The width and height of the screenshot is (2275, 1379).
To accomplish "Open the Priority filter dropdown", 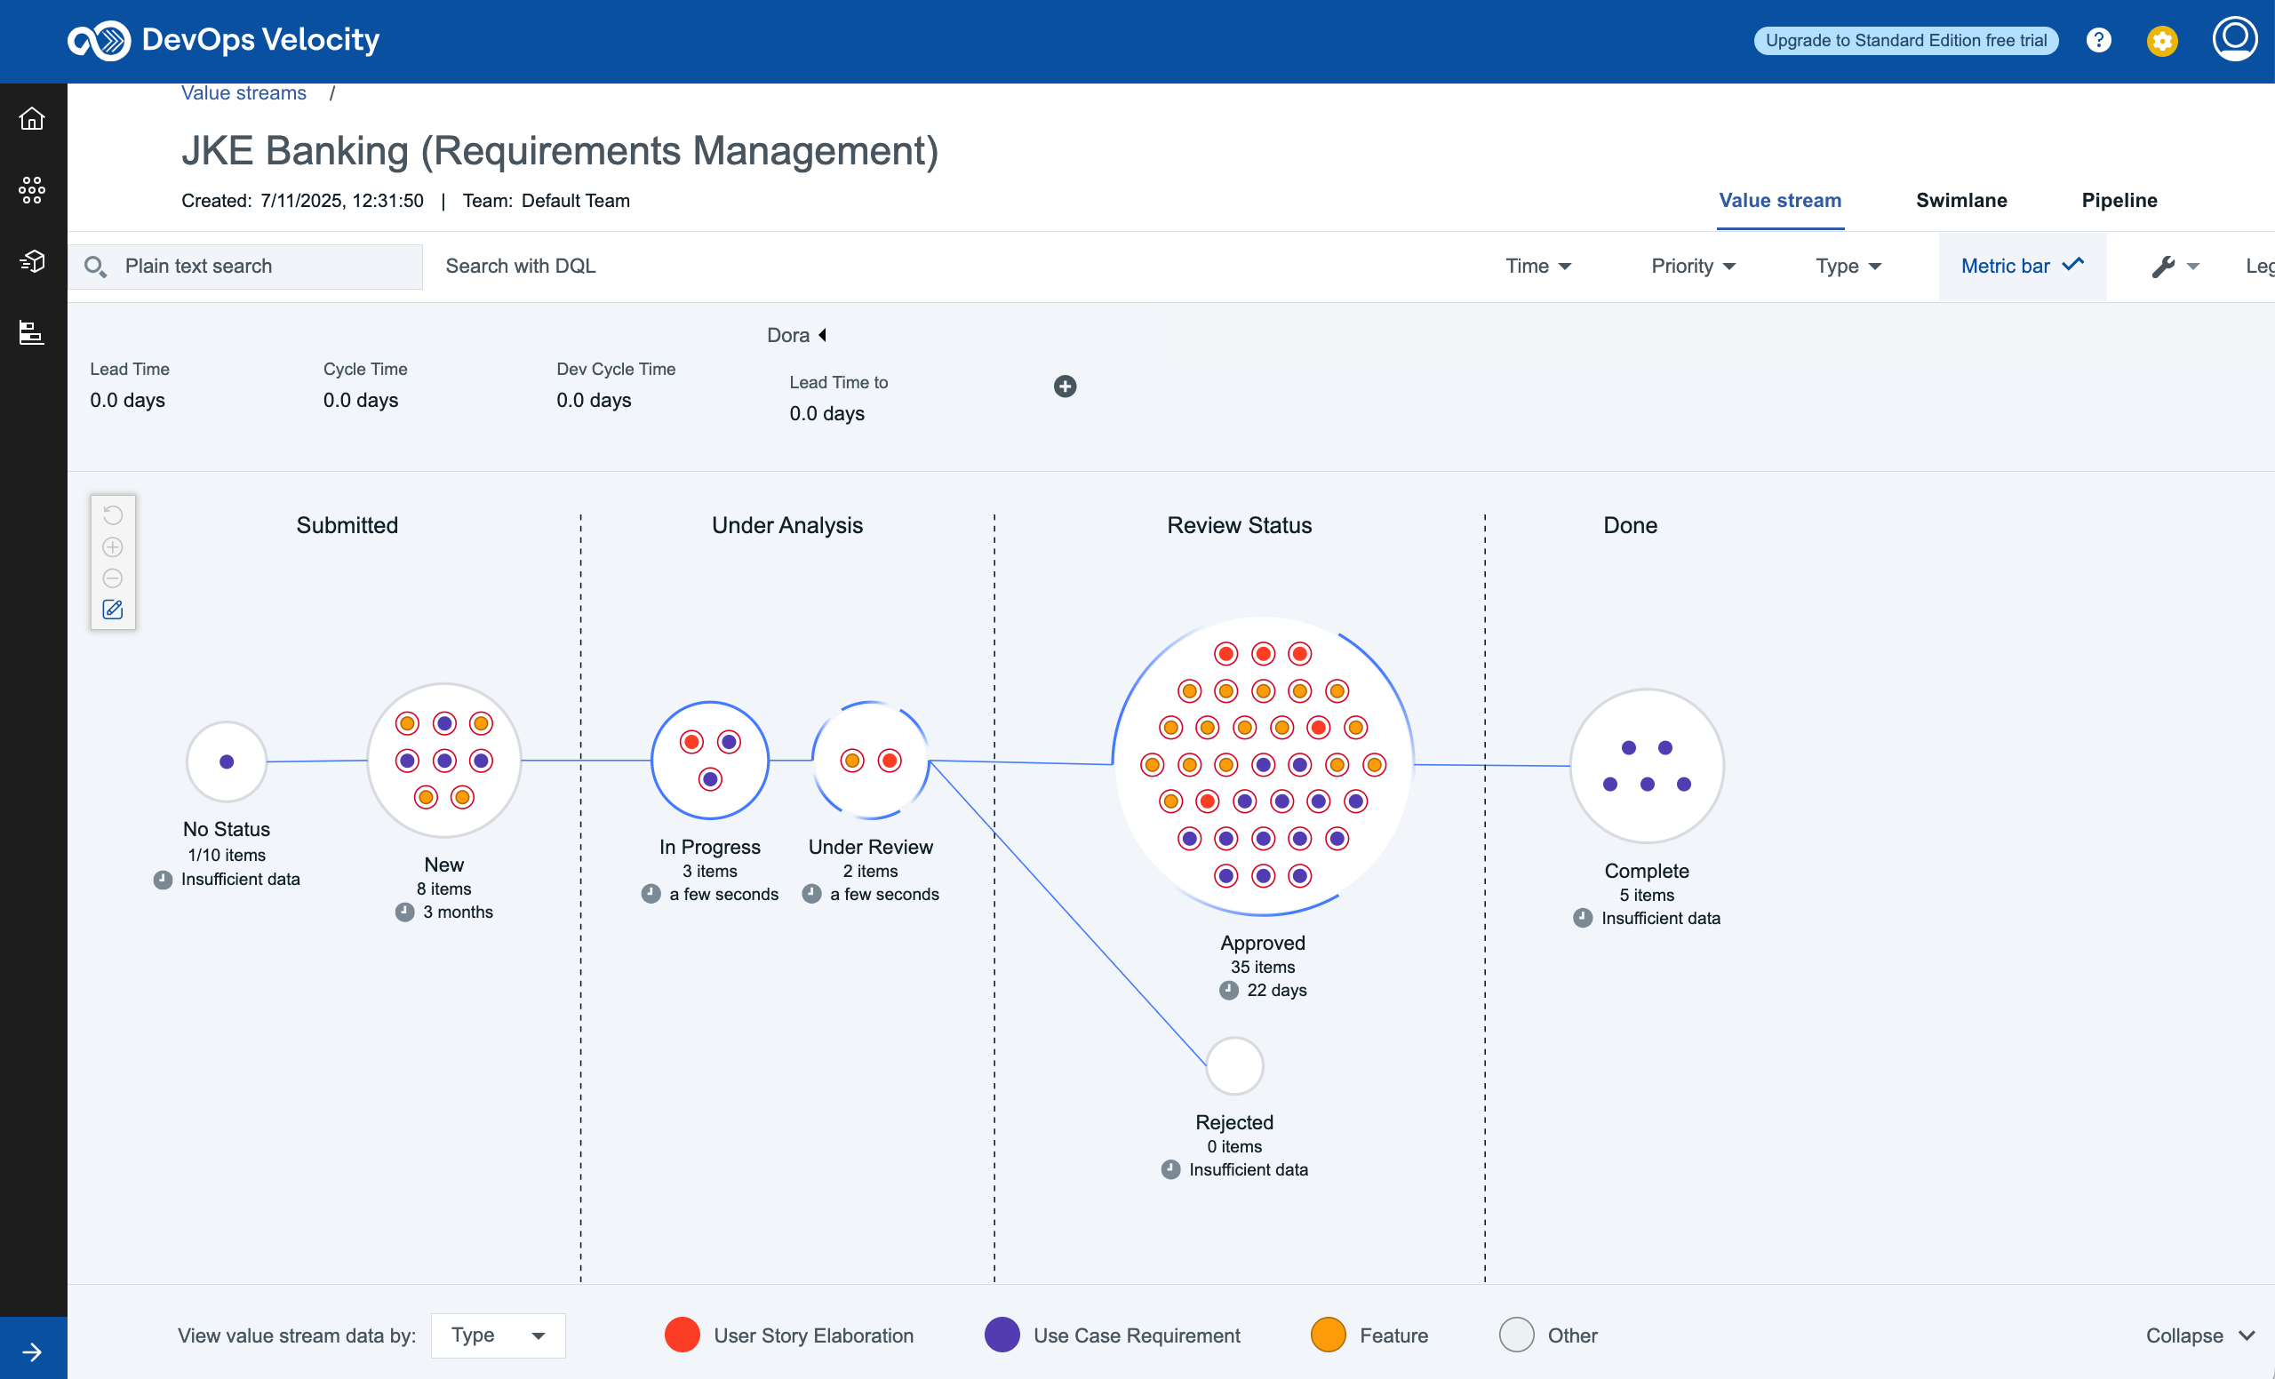I will [1693, 266].
